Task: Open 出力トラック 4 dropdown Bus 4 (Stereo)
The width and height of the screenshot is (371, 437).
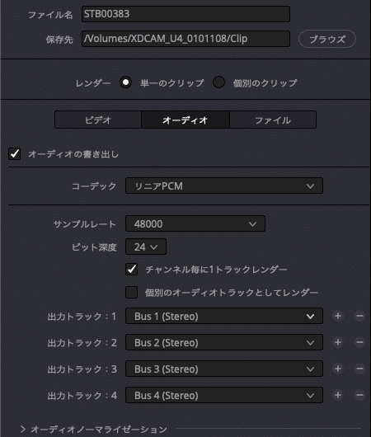Action: (224, 395)
